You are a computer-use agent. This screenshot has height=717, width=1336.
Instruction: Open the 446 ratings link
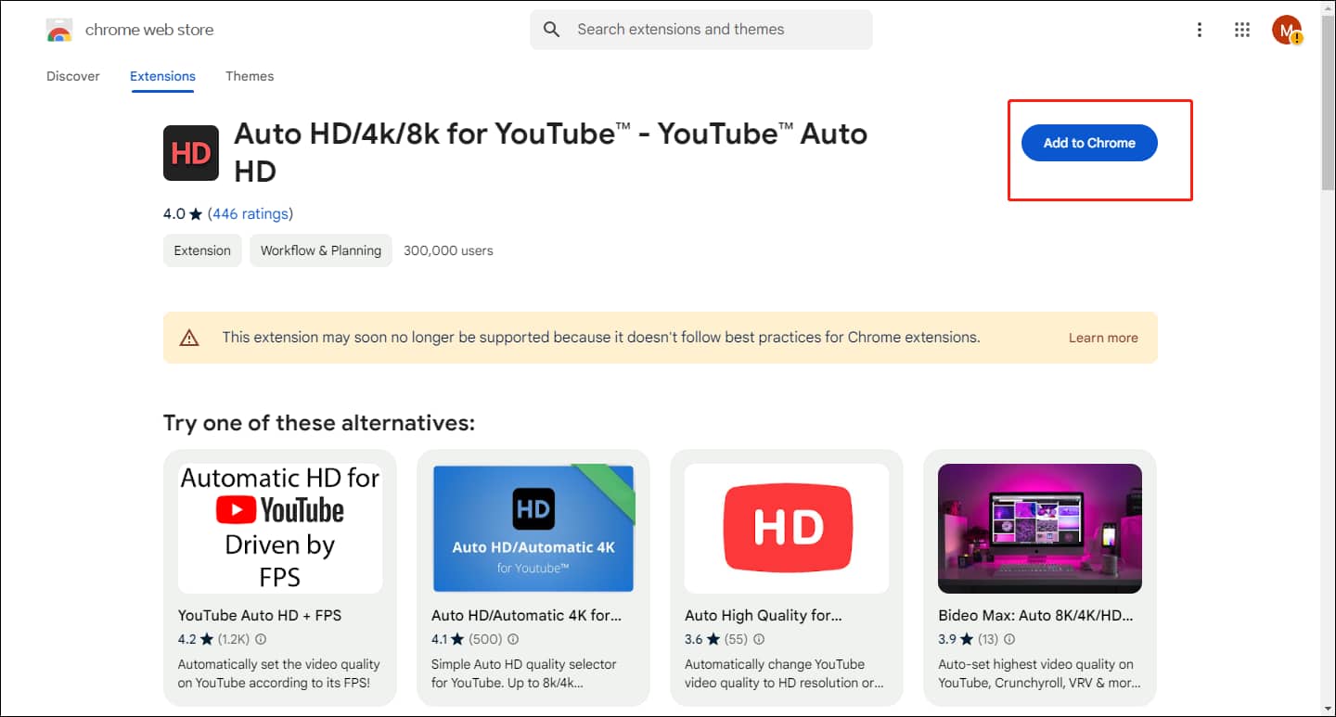(250, 214)
